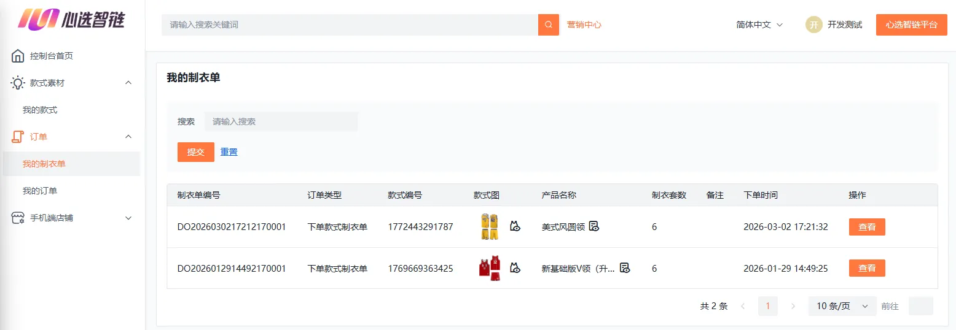This screenshot has height=330, width=956.
Task: Click the document icon next to 美式风圆领
Action: point(594,226)
